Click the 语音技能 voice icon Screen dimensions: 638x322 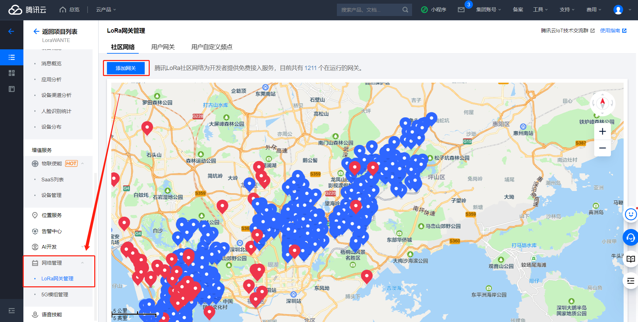[x=35, y=314]
